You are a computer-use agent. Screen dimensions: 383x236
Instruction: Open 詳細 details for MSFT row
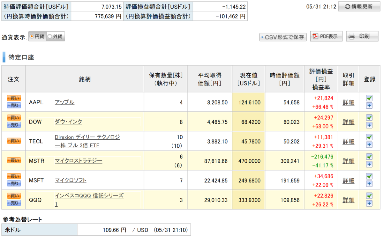[x=348, y=180]
